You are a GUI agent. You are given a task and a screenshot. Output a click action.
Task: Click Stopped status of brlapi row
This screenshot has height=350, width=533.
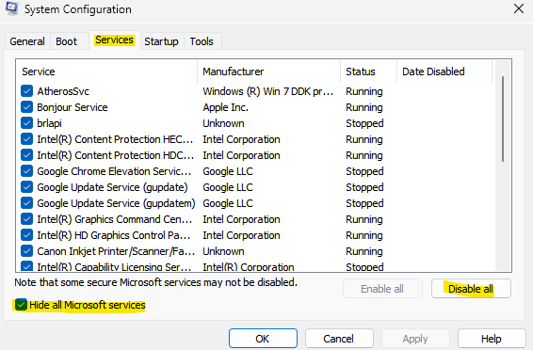click(x=364, y=123)
